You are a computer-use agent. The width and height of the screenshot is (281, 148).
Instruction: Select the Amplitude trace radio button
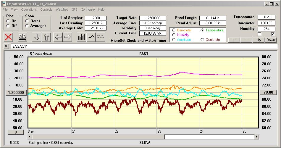(x=174, y=39)
